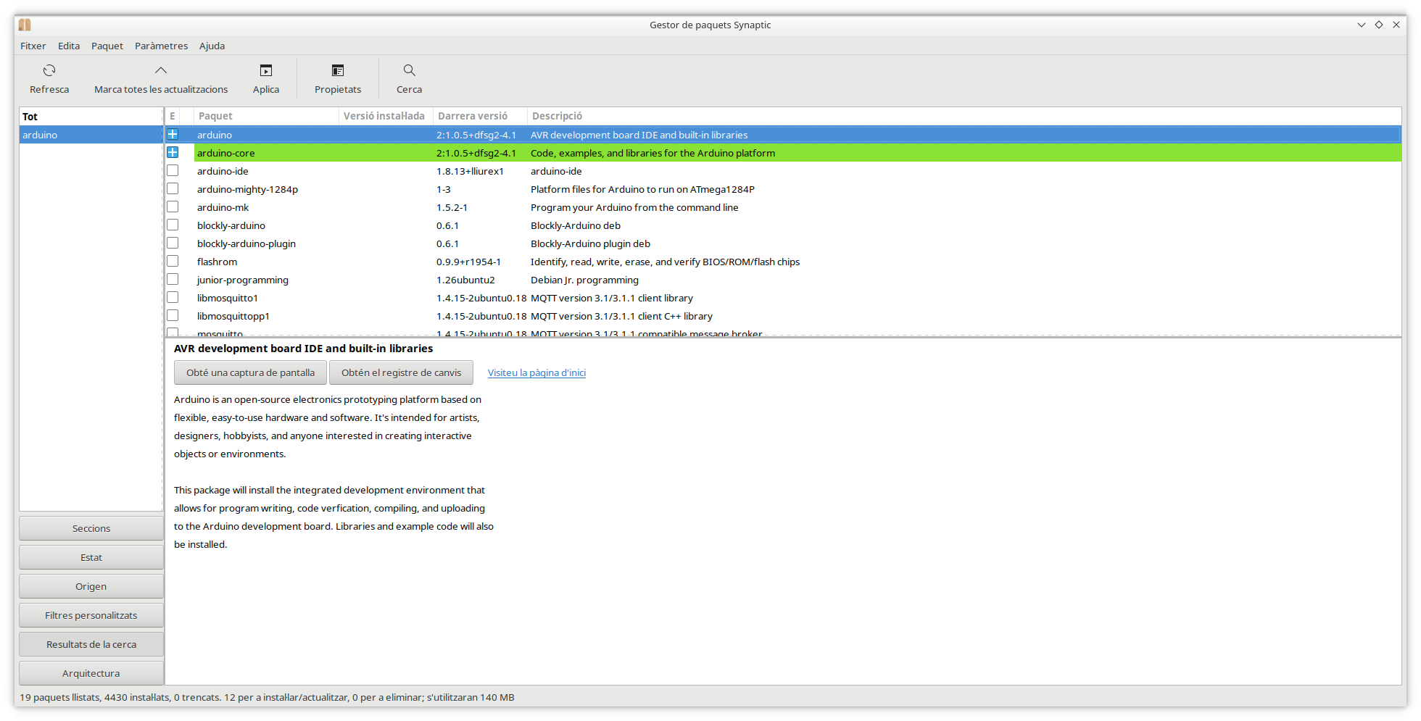
Task: Sort by Versió instal·lada column header
Action: [x=385, y=116]
